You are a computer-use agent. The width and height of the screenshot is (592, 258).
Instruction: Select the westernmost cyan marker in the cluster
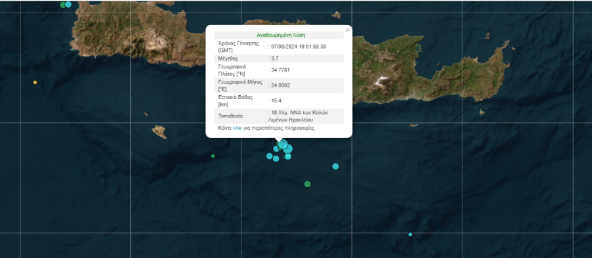(269, 156)
